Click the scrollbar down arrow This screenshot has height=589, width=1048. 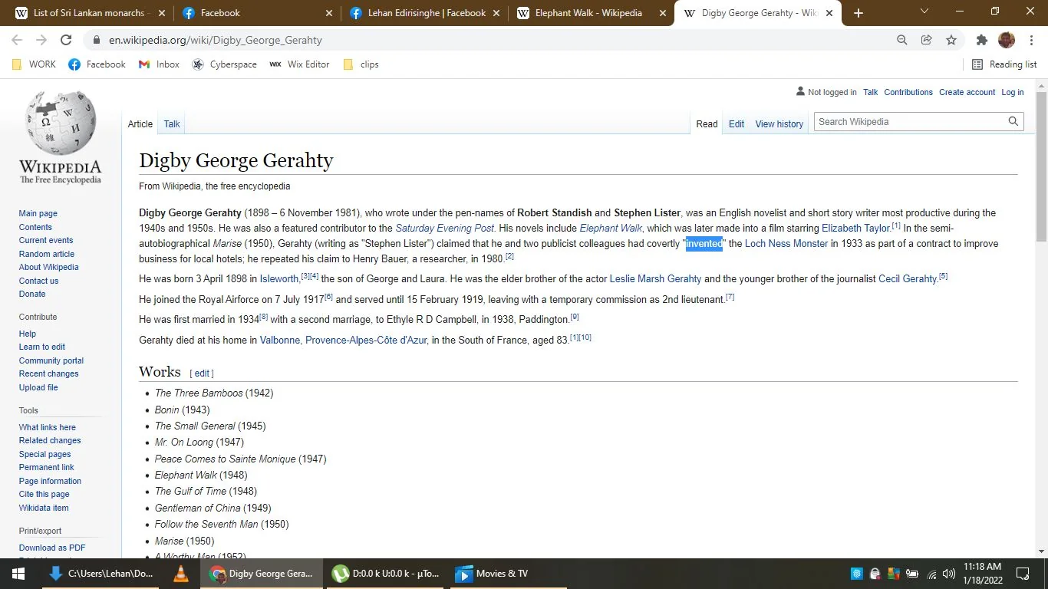coord(1041,551)
